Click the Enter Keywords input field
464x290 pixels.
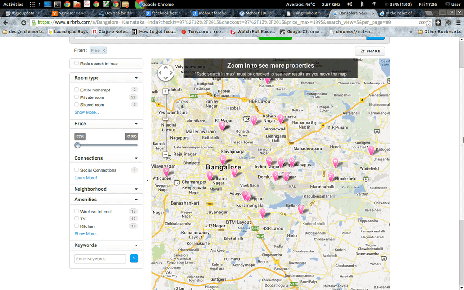pos(100,258)
